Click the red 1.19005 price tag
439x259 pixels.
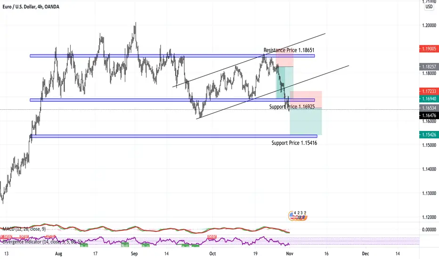[x=429, y=49]
